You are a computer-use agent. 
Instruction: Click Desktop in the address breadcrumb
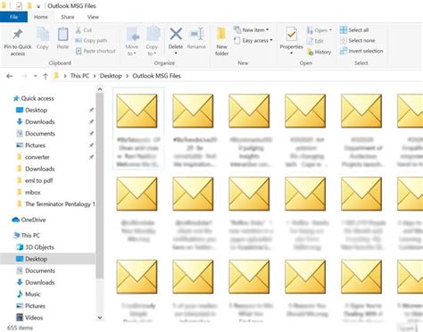[111, 76]
